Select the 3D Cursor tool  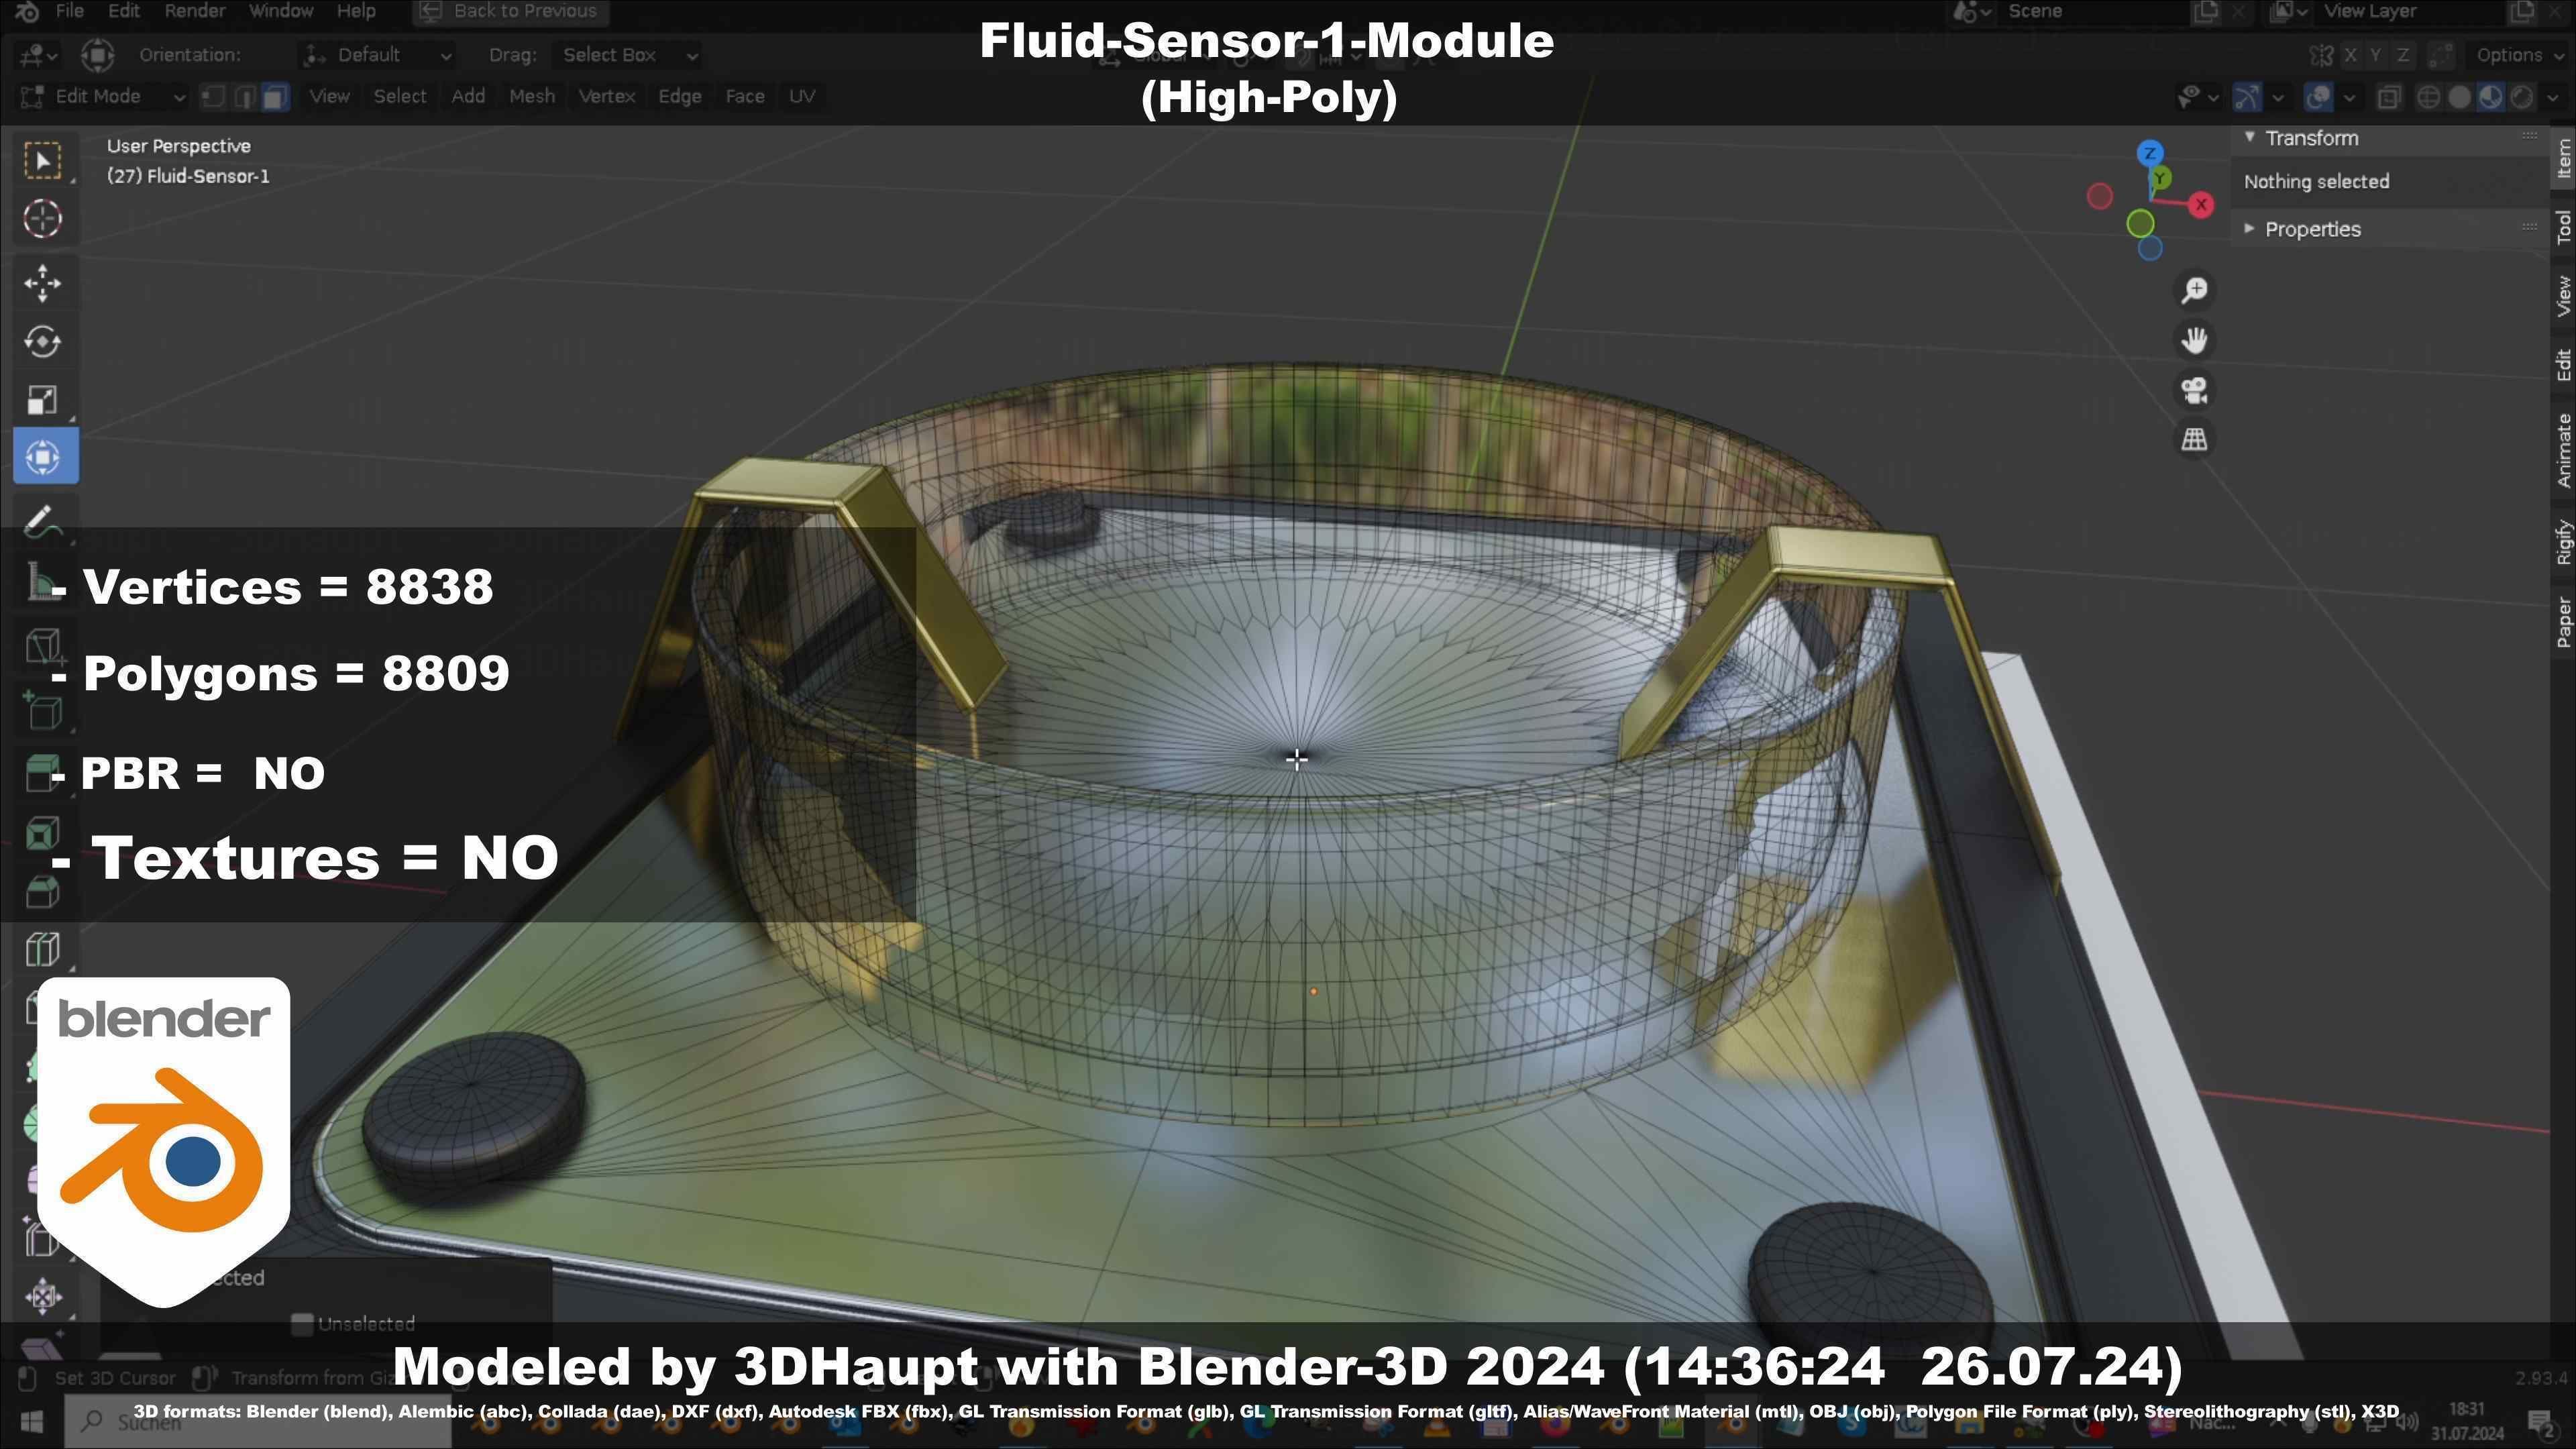(x=43, y=219)
